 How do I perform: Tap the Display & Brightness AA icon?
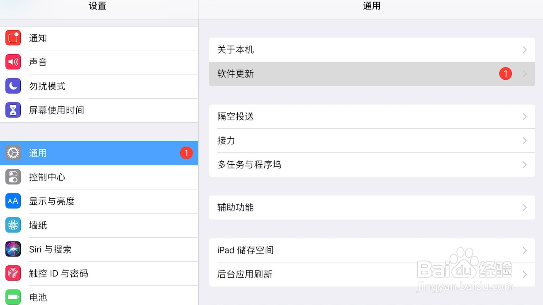click(x=13, y=201)
